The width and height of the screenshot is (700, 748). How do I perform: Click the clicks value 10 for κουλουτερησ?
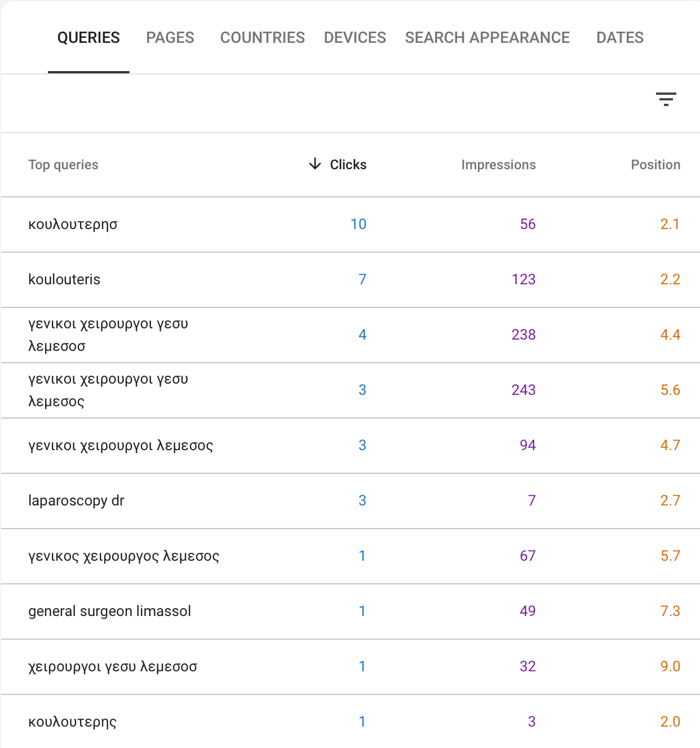click(x=358, y=224)
